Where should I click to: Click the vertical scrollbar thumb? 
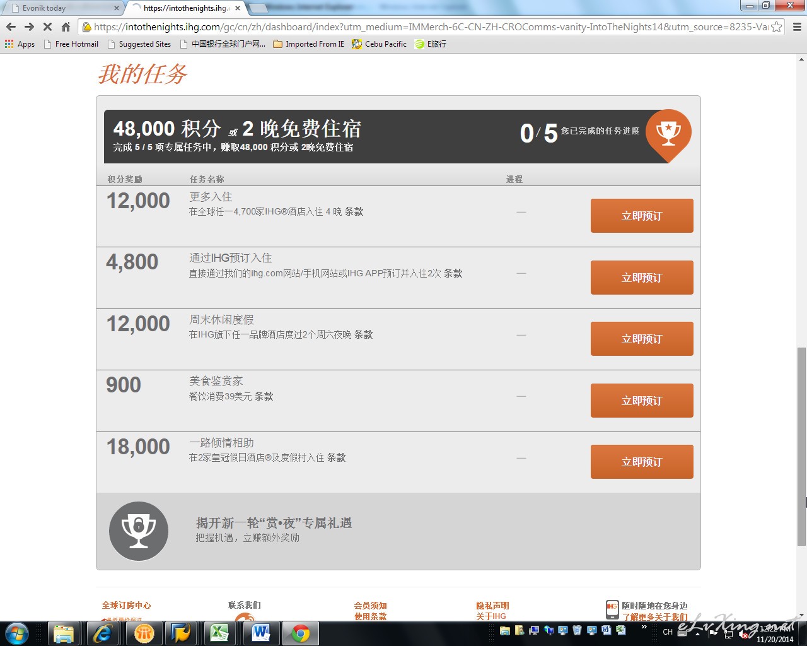click(801, 447)
